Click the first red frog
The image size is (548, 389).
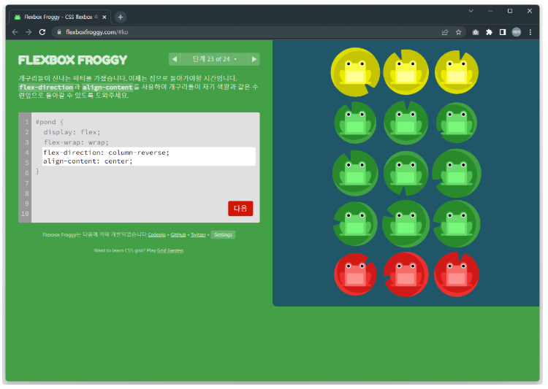[355, 274]
